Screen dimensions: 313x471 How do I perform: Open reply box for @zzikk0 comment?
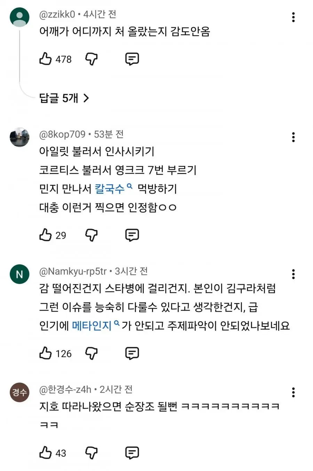point(132,59)
